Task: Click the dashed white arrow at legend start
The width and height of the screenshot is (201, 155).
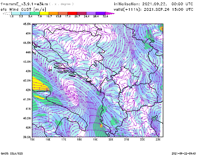Action: [x=7, y=13]
